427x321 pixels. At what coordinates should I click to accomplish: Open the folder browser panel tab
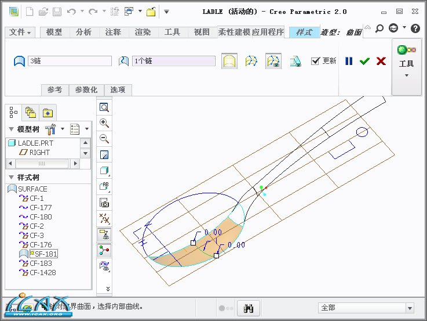pos(31,111)
